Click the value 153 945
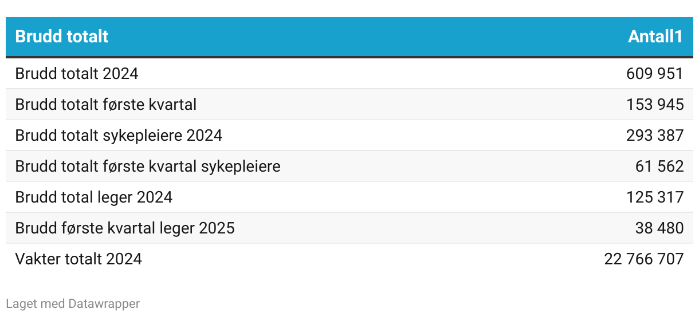This screenshot has width=699, height=317. [655, 105]
